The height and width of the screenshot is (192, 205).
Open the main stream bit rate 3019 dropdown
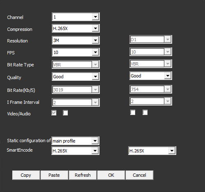(x=76, y=89)
